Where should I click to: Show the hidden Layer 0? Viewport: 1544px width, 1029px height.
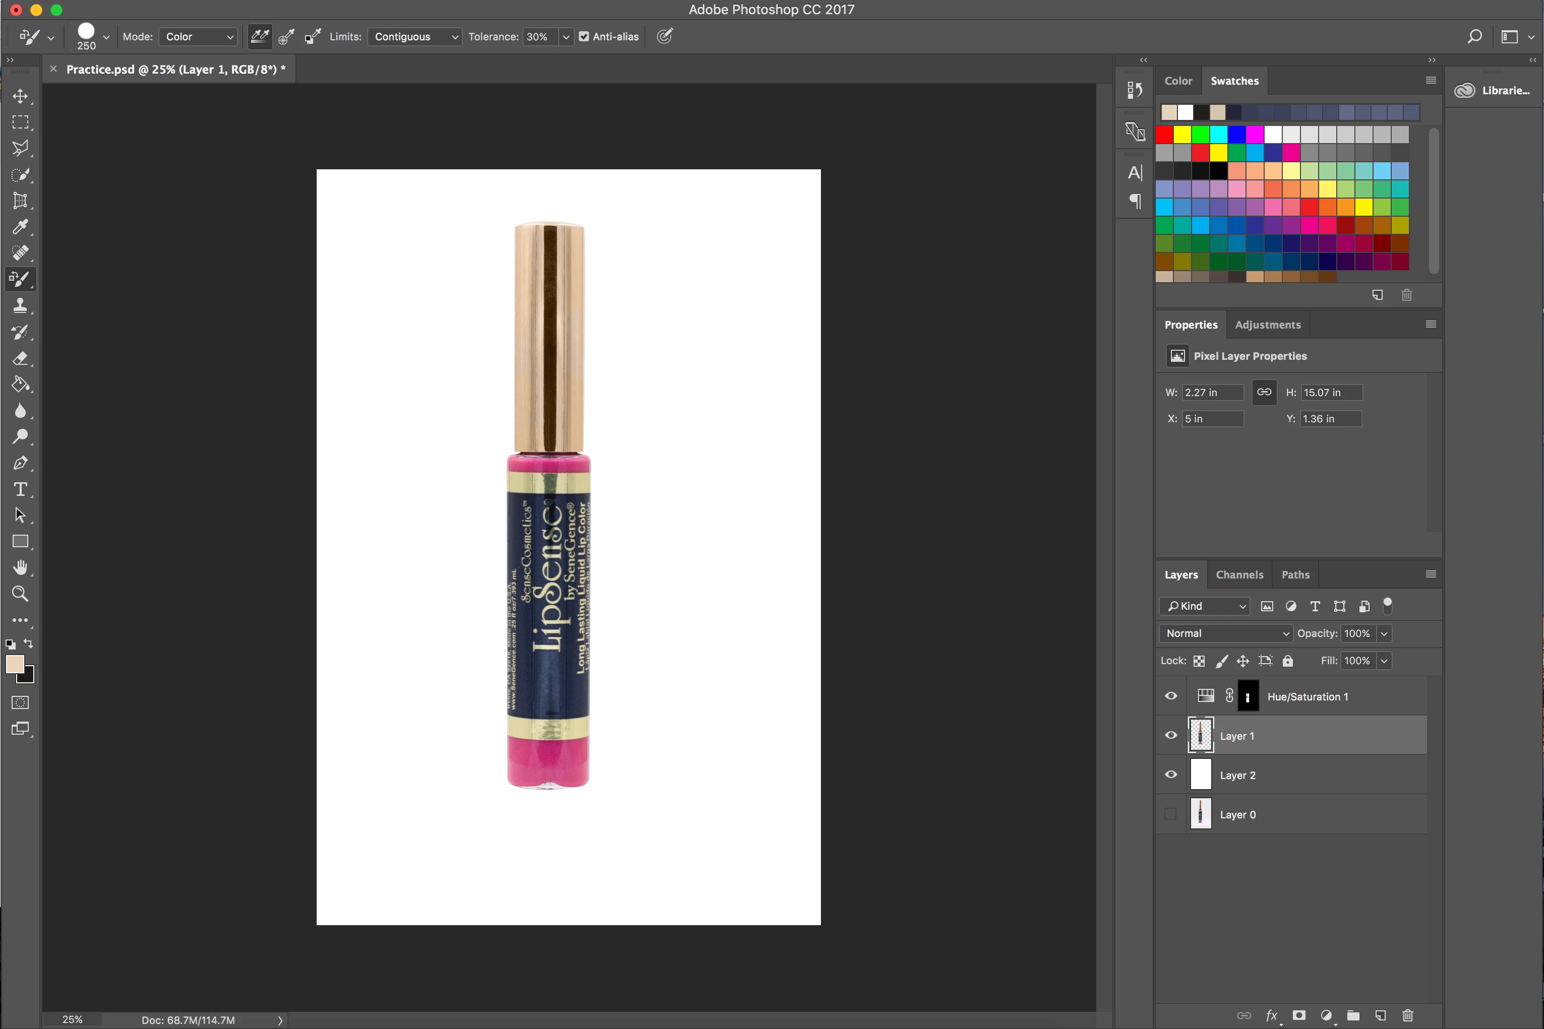coord(1171,814)
